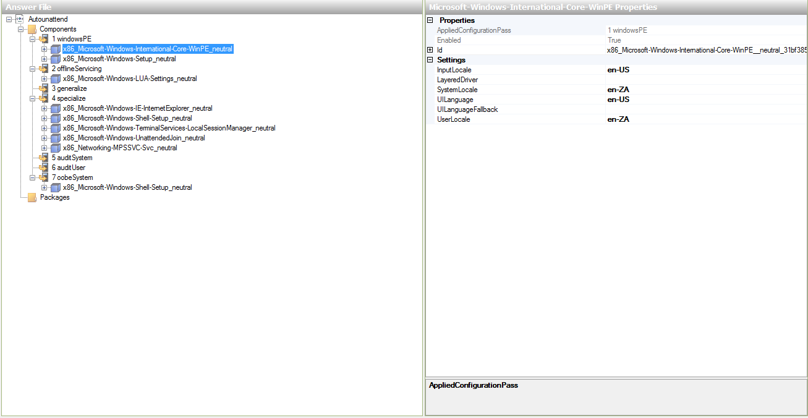Click the 6 auditUser pass folder icon
Screen dimensions: 808x418
(43, 168)
